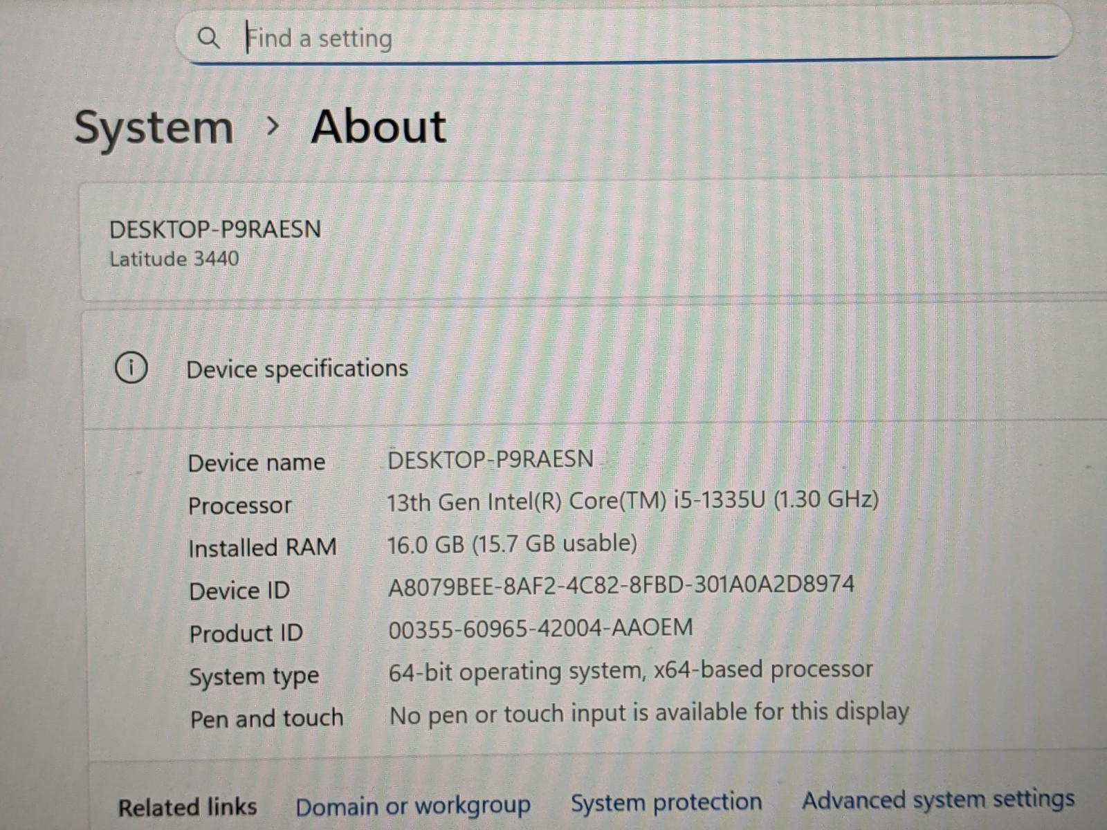Open System protection link

point(666,802)
